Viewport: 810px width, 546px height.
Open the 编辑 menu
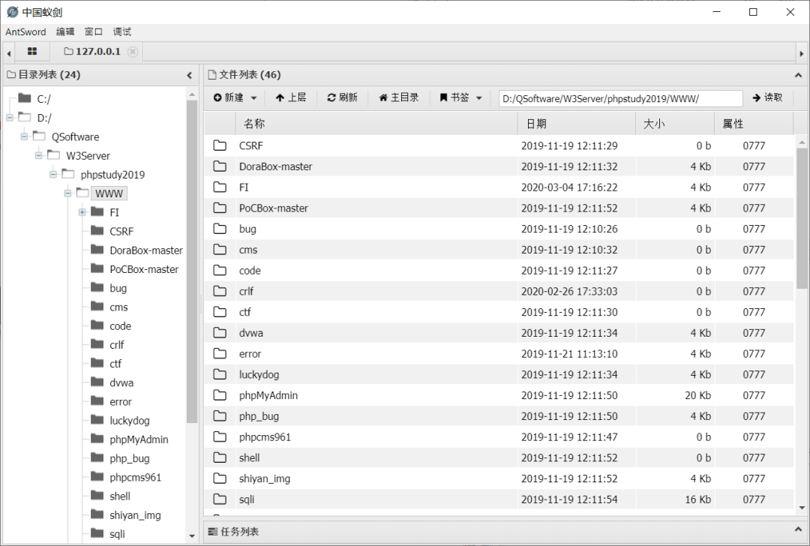point(65,32)
